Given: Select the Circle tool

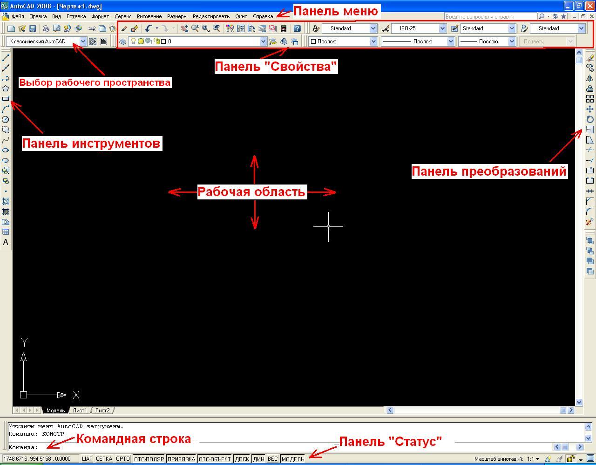Looking at the screenshot, I should point(6,119).
